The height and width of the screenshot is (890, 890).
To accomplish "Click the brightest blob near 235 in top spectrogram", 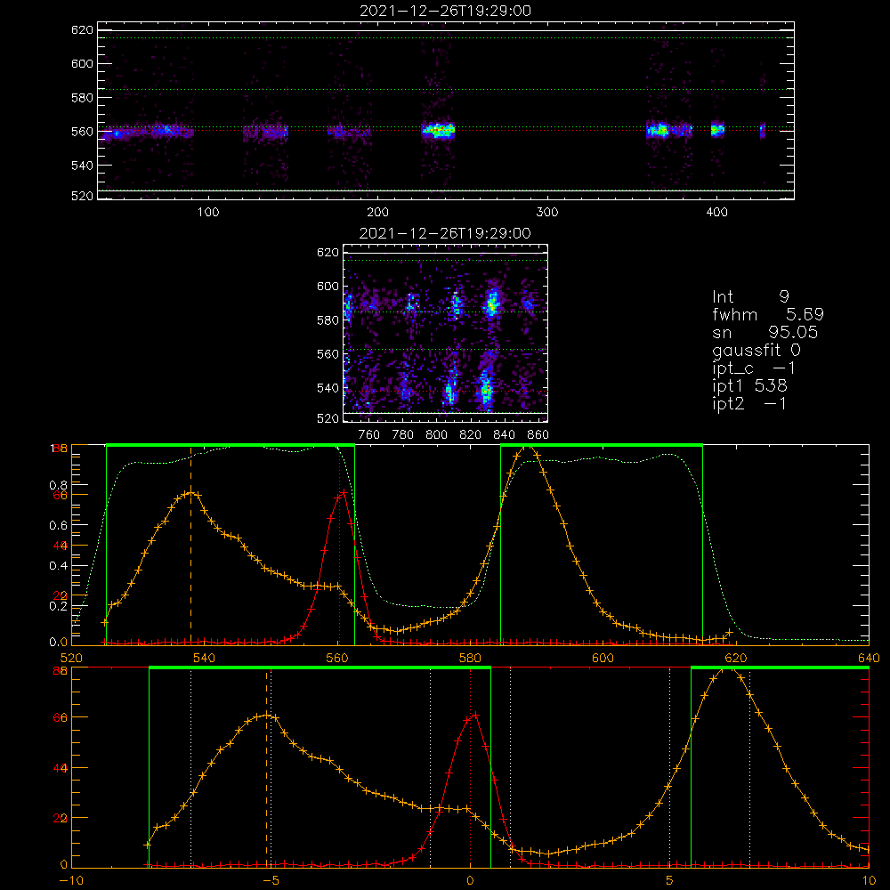I will (x=438, y=131).
